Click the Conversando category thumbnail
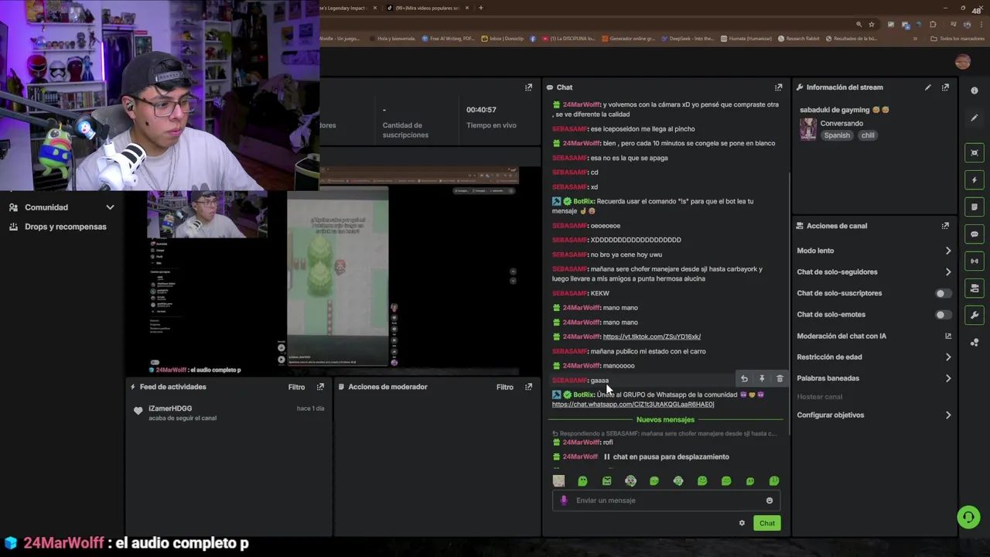Viewport: 990px width, 557px height. pos(807,129)
